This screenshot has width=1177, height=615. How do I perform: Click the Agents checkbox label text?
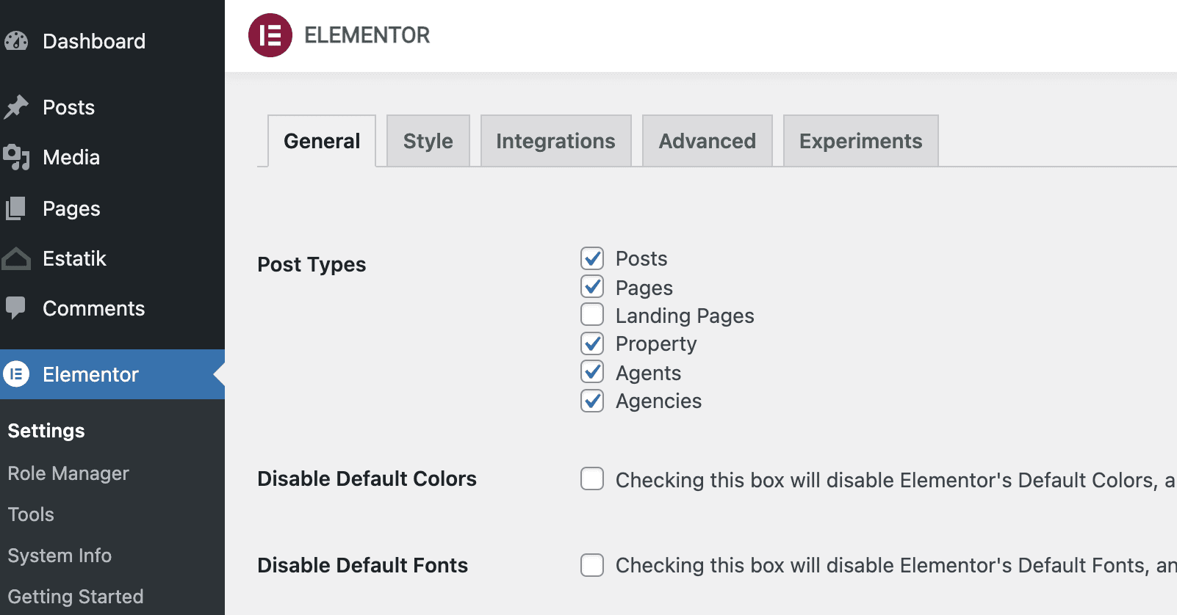[x=649, y=373]
